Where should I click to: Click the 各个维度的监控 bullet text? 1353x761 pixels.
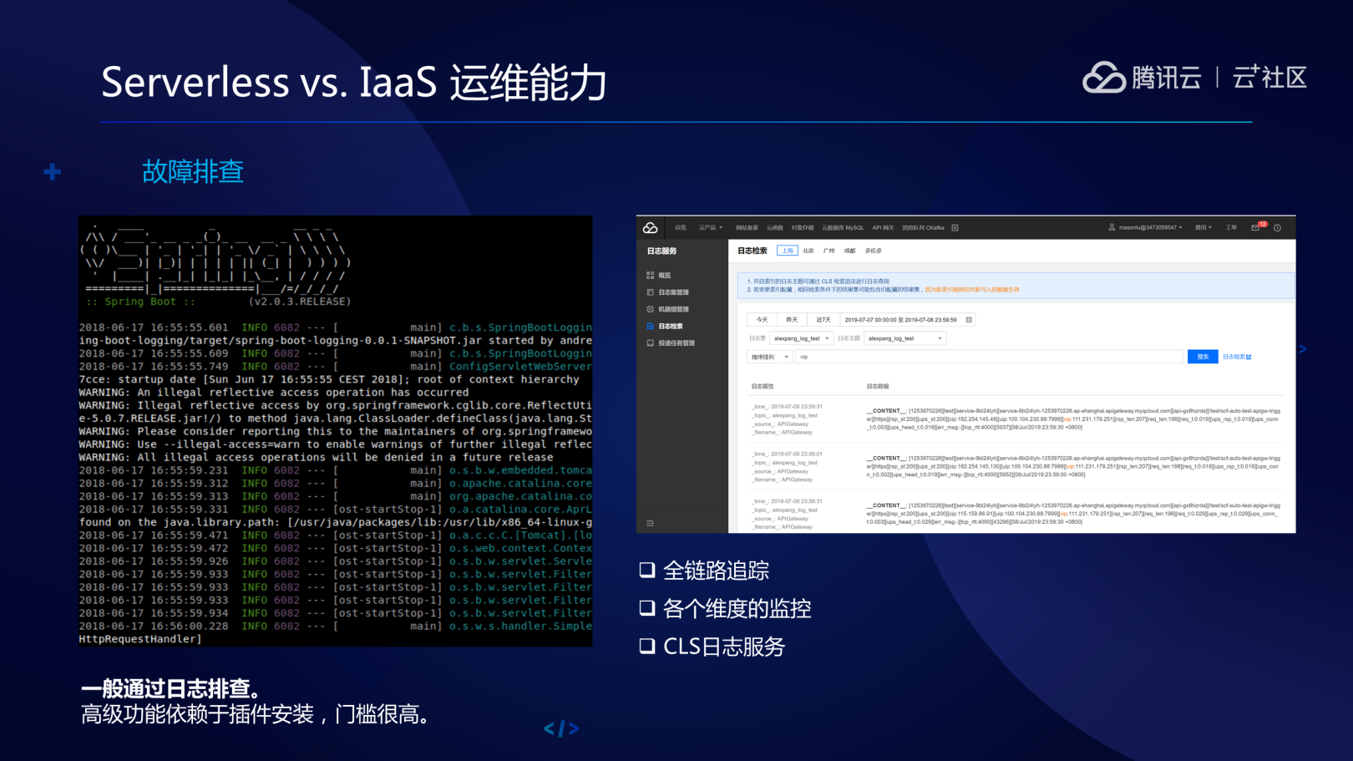(737, 608)
